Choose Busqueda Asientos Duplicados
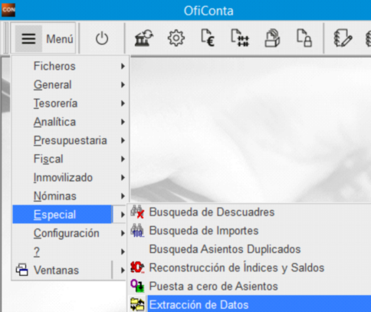371x312 pixels. (x=225, y=249)
